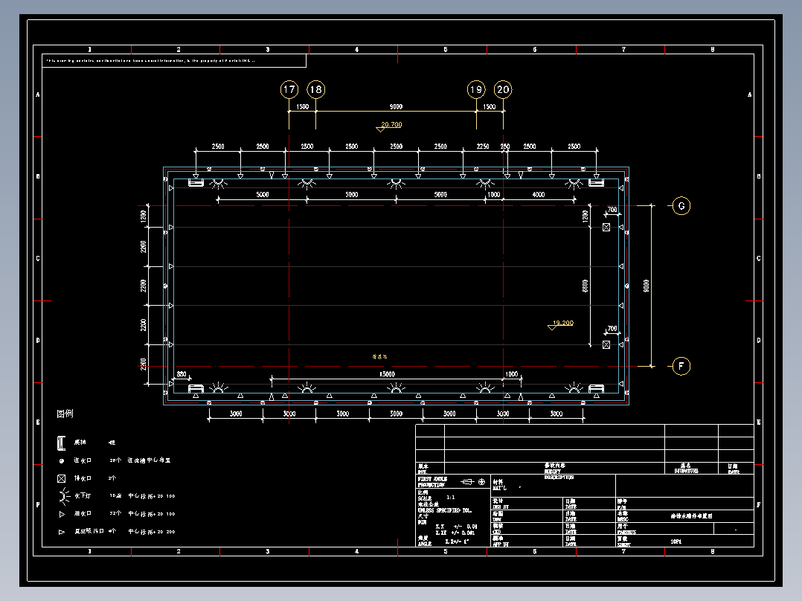Screen dimensions: 802x601
Task: Select the 1OF1 sheet value
Action: pyautogui.click(x=676, y=541)
